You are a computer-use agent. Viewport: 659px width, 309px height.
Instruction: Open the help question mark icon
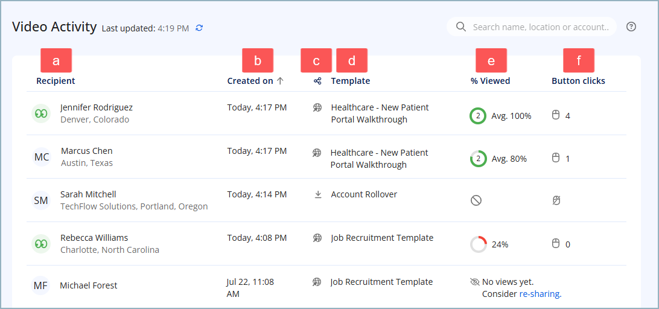[x=631, y=27]
